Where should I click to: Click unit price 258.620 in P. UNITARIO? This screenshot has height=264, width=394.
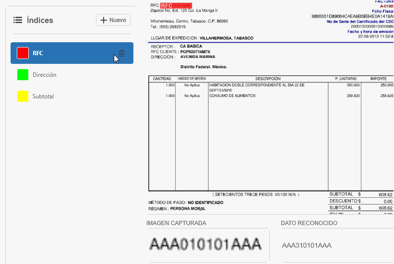point(353,96)
